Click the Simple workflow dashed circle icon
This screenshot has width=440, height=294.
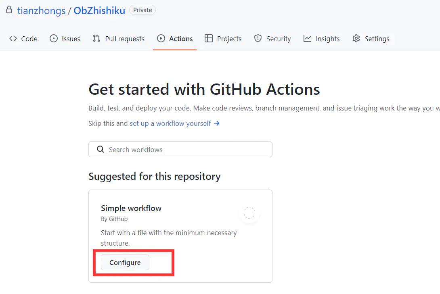click(x=249, y=213)
